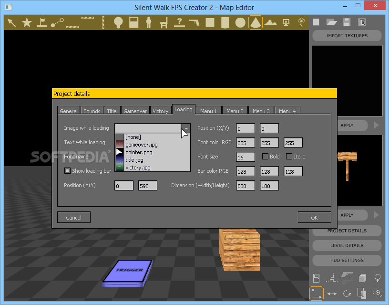Viewport: 389px width, 305px height.
Task: Choose [none] from the image list
Action: (x=153, y=137)
